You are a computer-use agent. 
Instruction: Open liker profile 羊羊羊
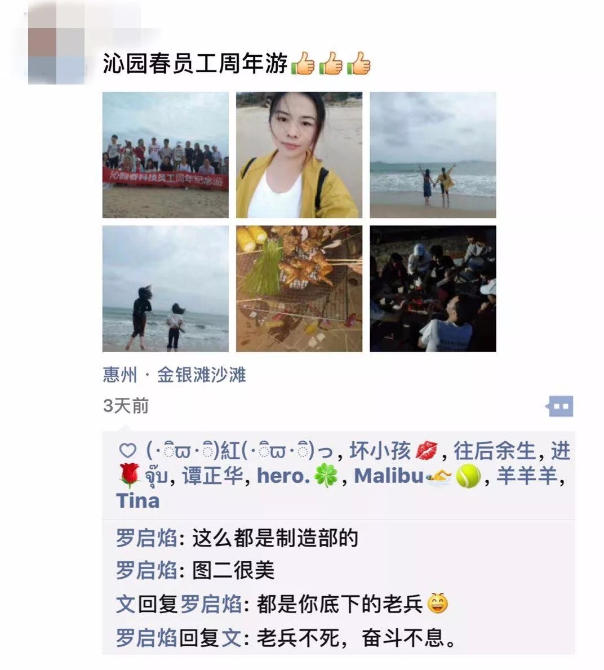pyautogui.click(x=527, y=476)
